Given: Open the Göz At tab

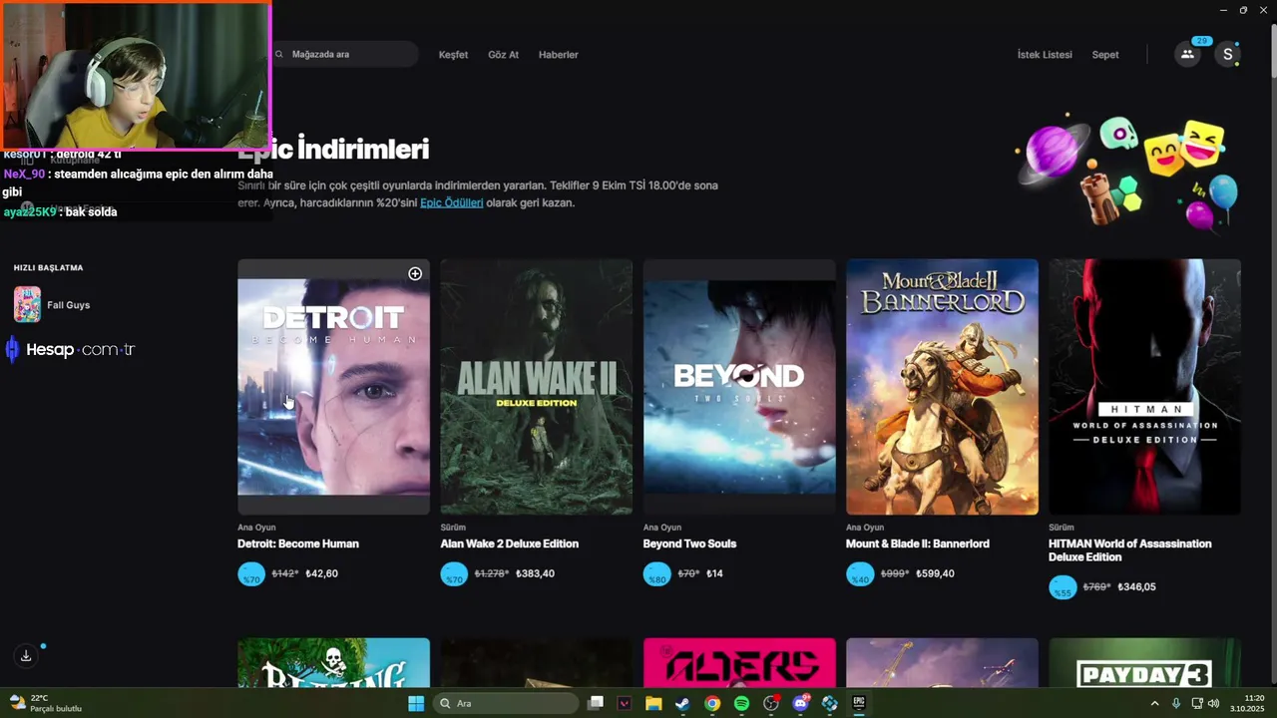Looking at the screenshot, I should point(503,55).
